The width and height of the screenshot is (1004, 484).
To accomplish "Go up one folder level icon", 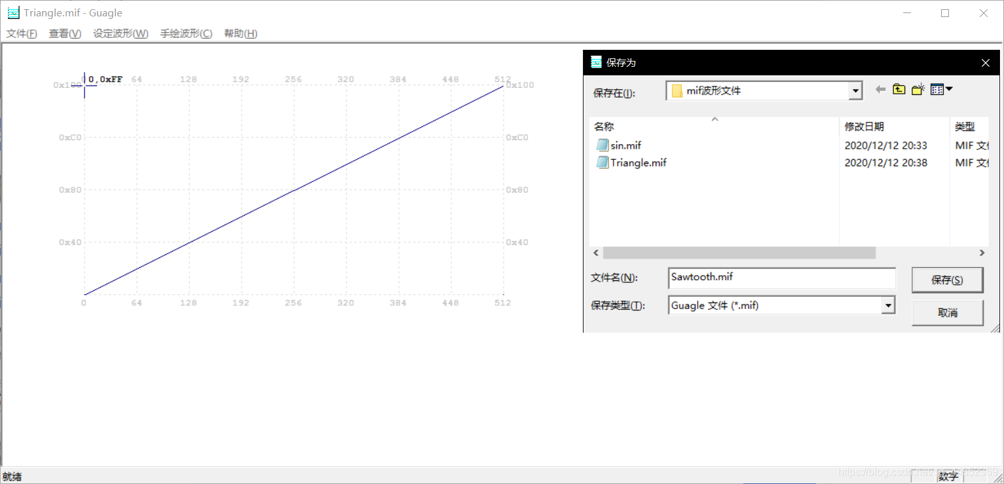I will click(x=899, y=90).
